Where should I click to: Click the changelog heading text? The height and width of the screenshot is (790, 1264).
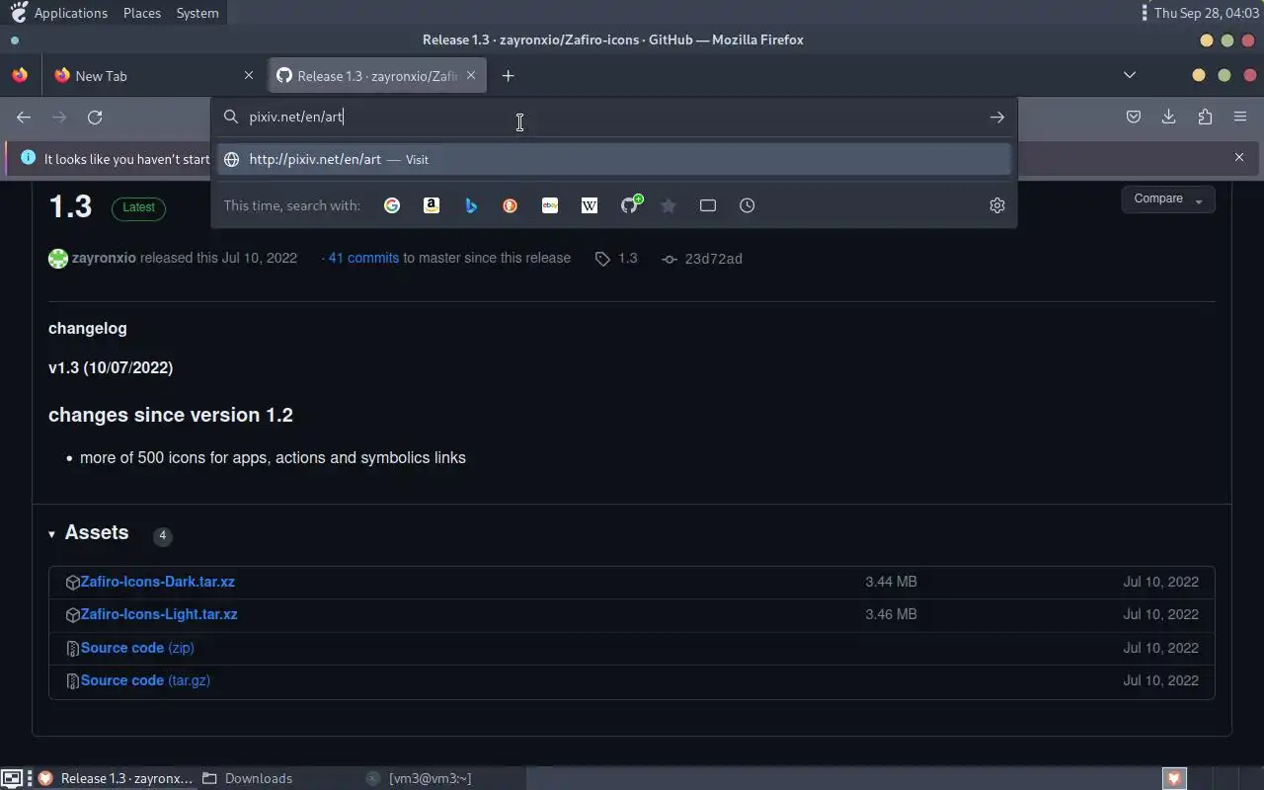coord(88,328)
